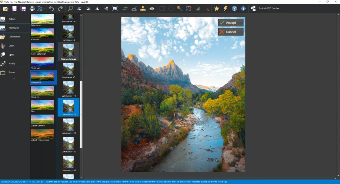Image resolution: width=340 pixels, height=184 pixels.
Task: Open Help via question mark icon
Action: 234,8
